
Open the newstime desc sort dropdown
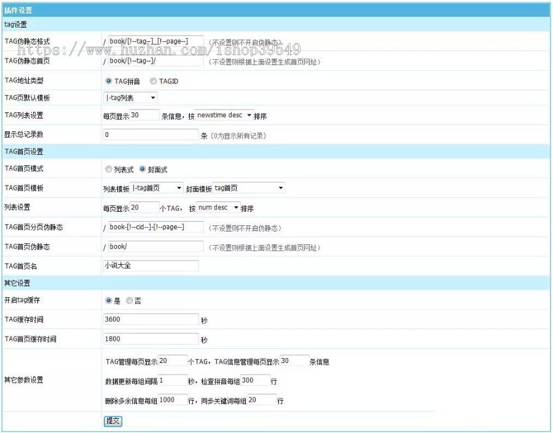click(224, 115)
